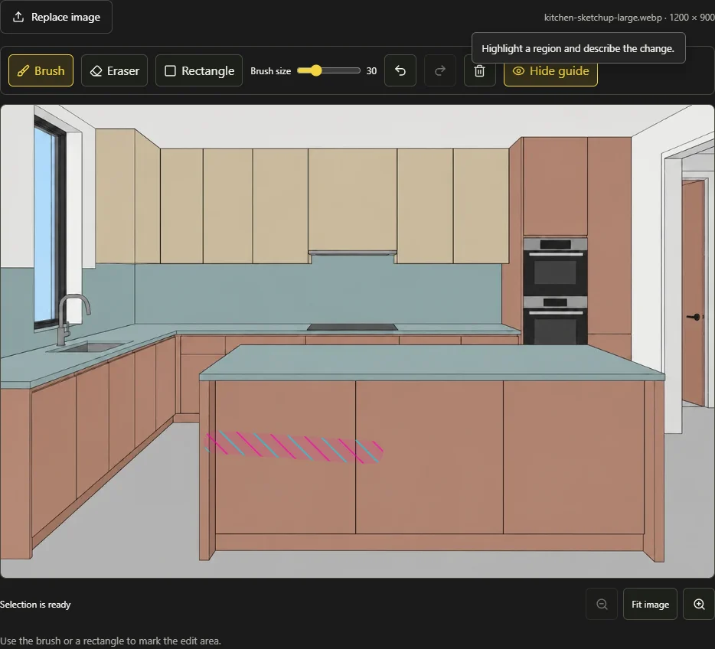Click the 'Highlight a region' tooltip text
This screenshot has height=649, width=715.
click(578, 48)
